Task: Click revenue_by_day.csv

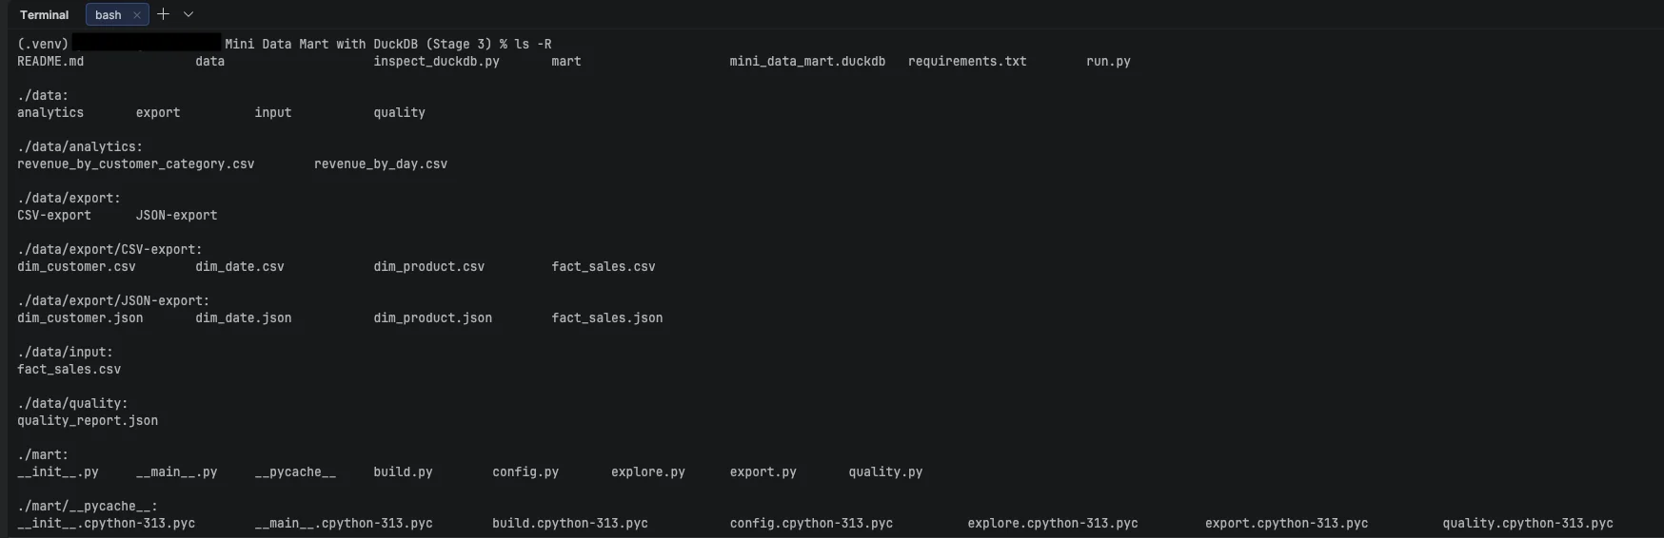Action: pyautogui.click(x=381, y=164)
